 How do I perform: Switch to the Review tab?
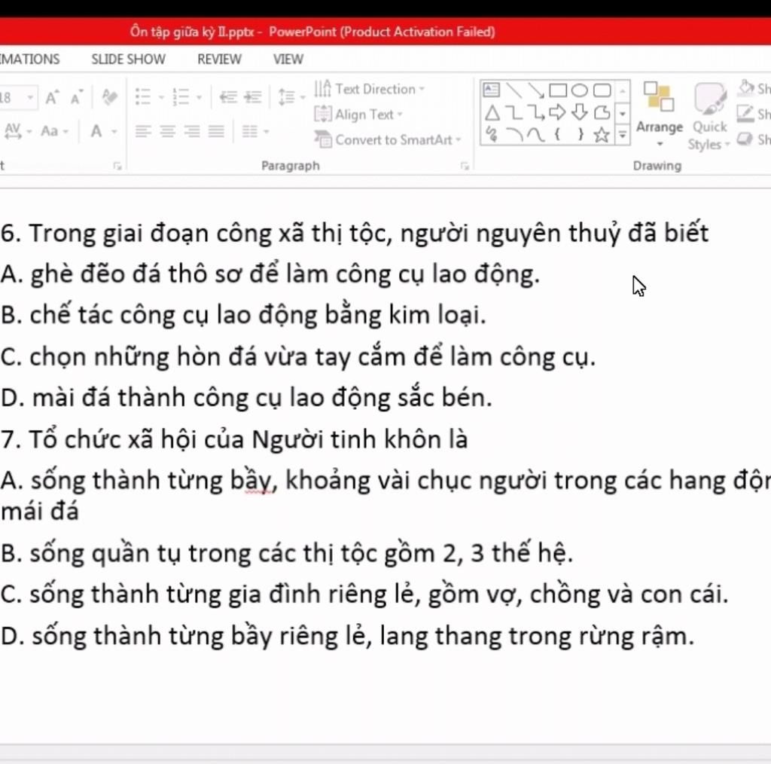(219, 59)
